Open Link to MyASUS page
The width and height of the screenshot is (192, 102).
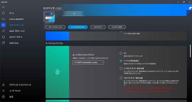16,19
